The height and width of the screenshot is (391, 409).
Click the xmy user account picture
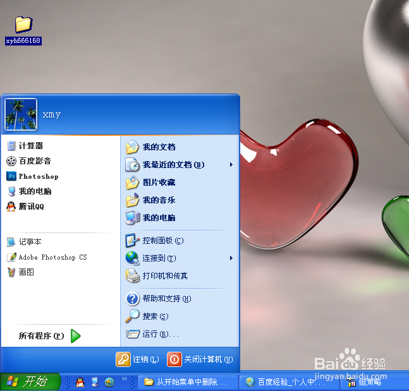21,114
